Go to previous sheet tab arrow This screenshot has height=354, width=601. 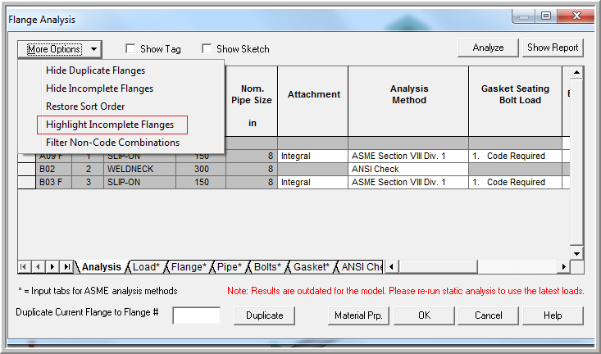(x=38, y=267)
